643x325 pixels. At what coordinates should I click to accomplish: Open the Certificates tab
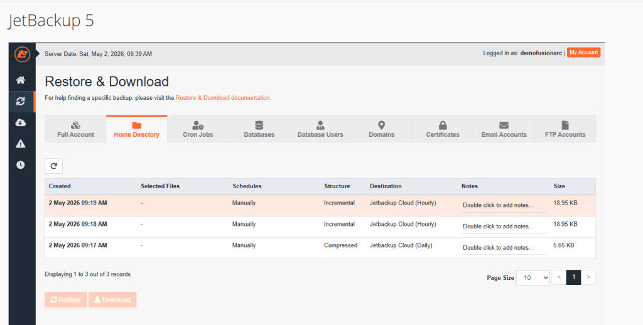point(443,129)
